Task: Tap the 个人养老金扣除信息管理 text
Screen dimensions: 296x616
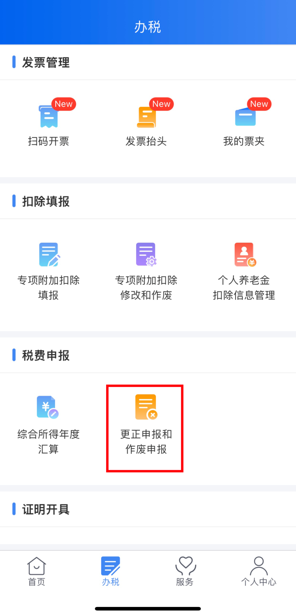Action: [x=244, y=288]
